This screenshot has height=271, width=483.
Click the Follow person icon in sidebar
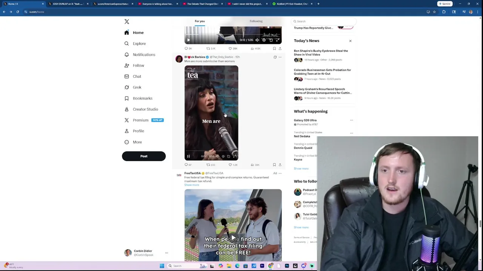127,65
